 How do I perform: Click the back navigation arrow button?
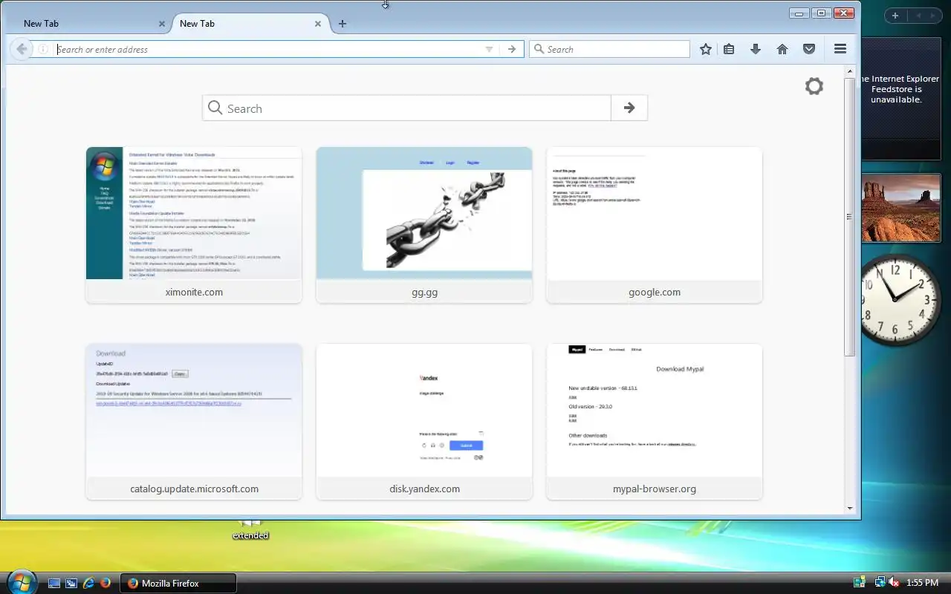22,49
